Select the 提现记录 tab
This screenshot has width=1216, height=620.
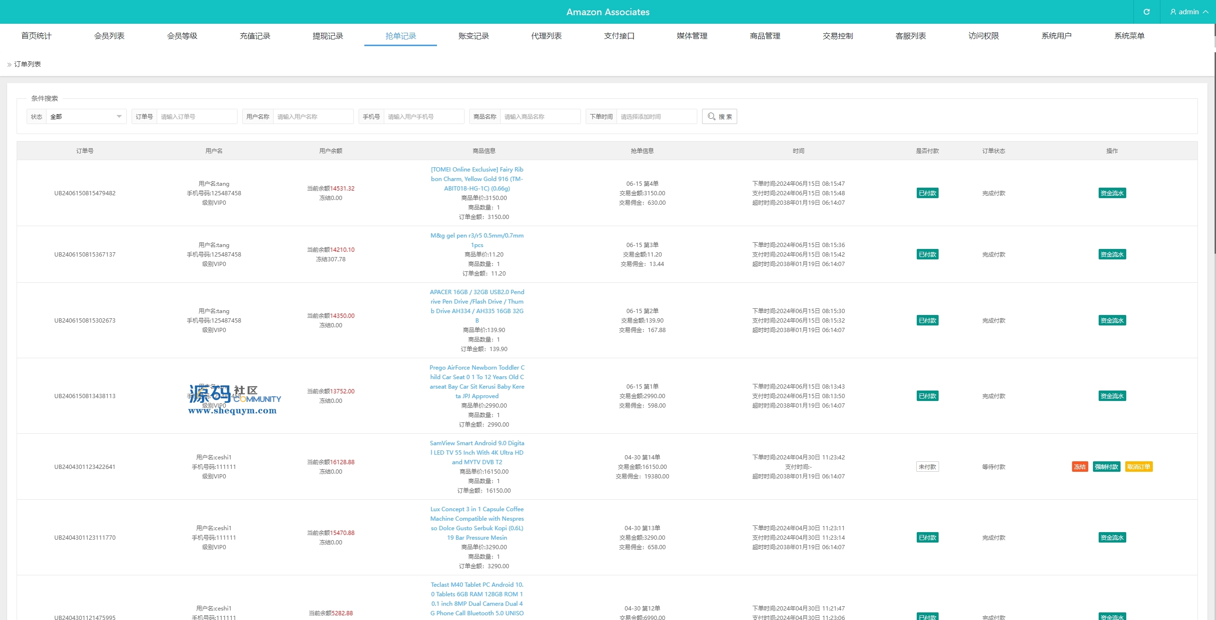pyautogui.click(x=328, y=36)
